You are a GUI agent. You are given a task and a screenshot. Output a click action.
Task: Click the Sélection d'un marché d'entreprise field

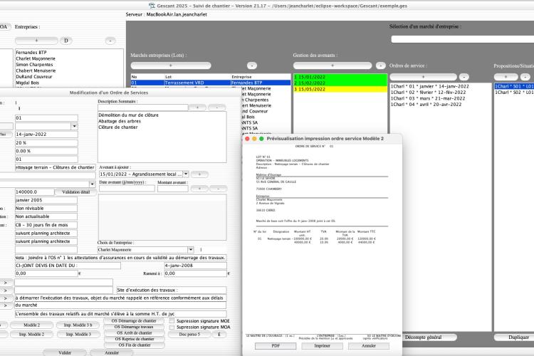(463, 39)
